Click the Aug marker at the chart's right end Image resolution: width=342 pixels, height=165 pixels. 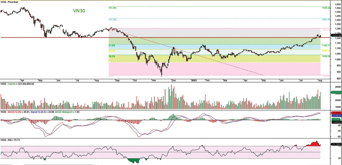pos(319,81)
